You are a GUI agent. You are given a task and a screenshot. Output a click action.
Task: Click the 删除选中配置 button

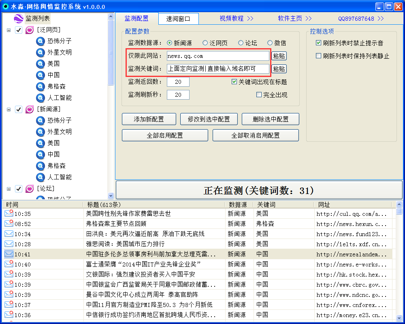[x=271, y=119]
